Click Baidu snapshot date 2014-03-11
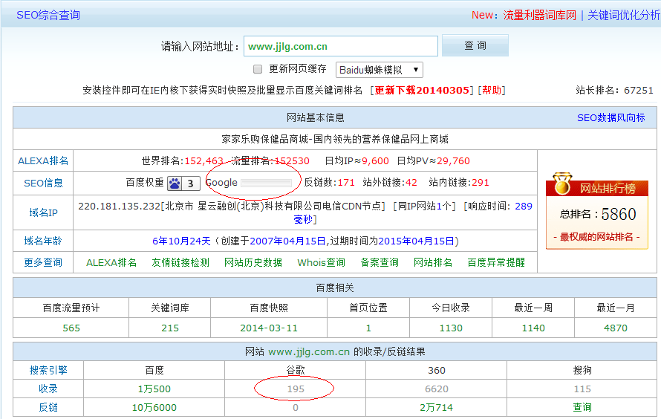 click(x=269, y=328)
